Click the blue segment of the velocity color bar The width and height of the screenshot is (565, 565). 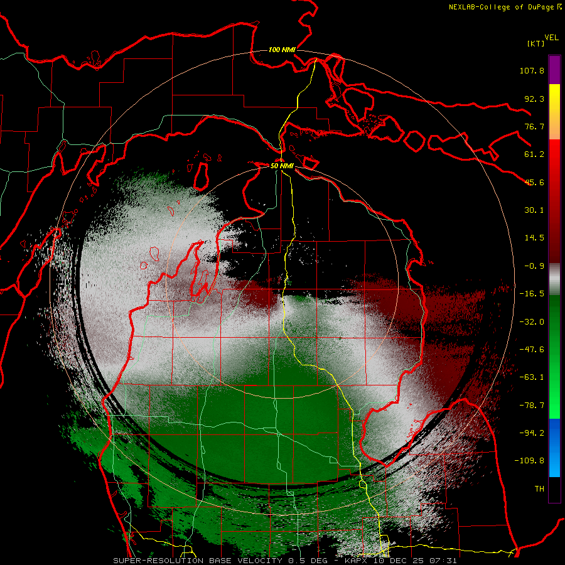(554, 448)
